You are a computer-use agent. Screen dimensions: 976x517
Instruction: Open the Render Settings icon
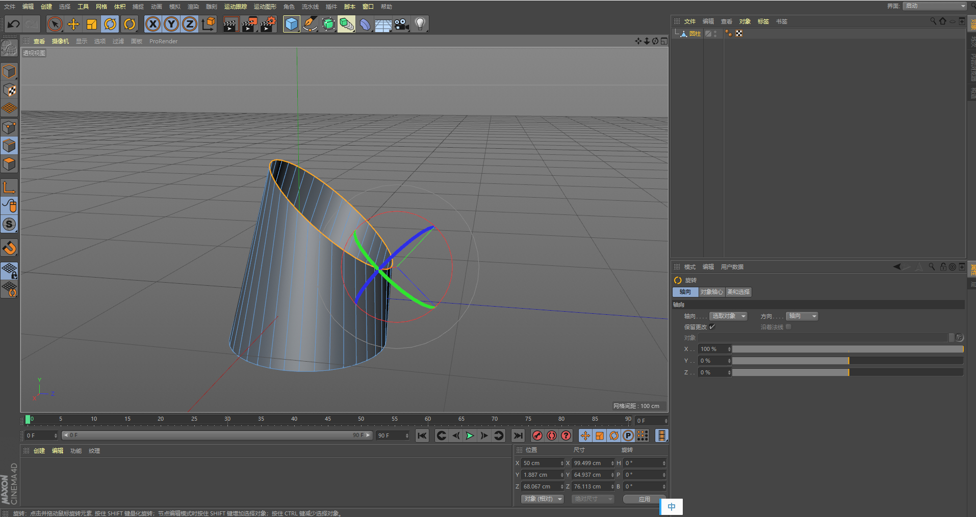pos(268,24)
